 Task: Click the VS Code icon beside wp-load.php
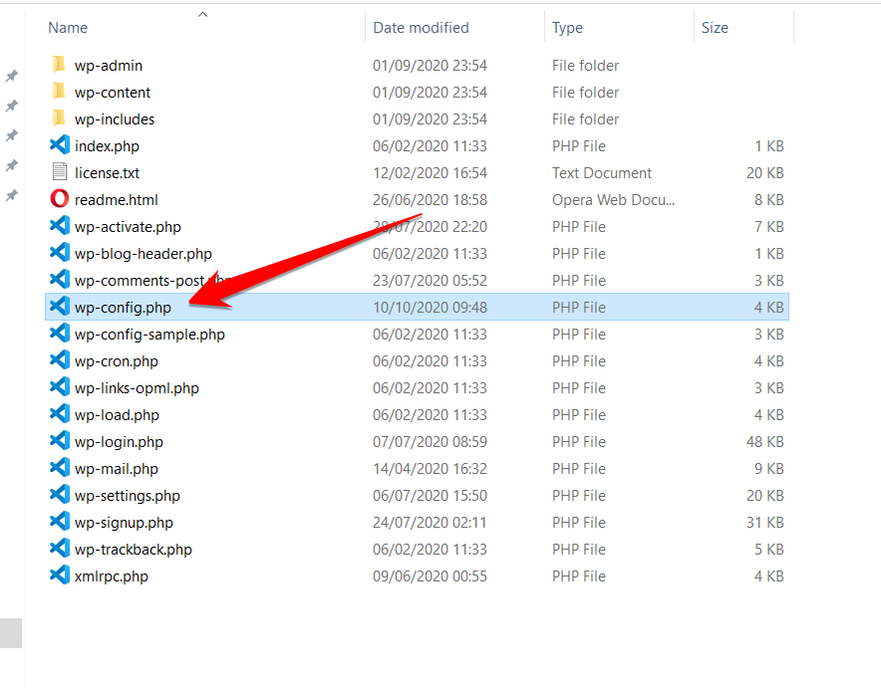[60, 414]
